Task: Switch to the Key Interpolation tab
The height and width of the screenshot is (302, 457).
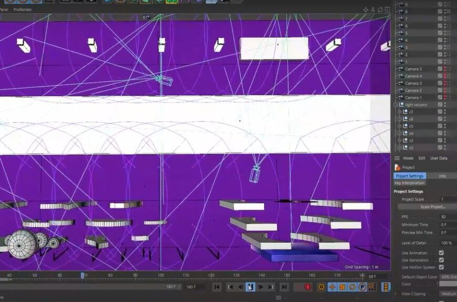Action: tap(410, 183)
